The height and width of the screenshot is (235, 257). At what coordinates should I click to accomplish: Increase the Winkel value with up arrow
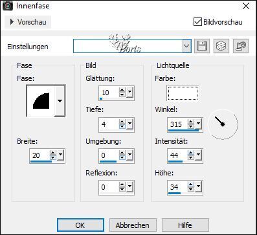[x=191, y=122]
